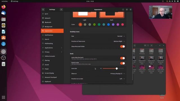Open the Wi-Fi settings panel

click(52, 14)
